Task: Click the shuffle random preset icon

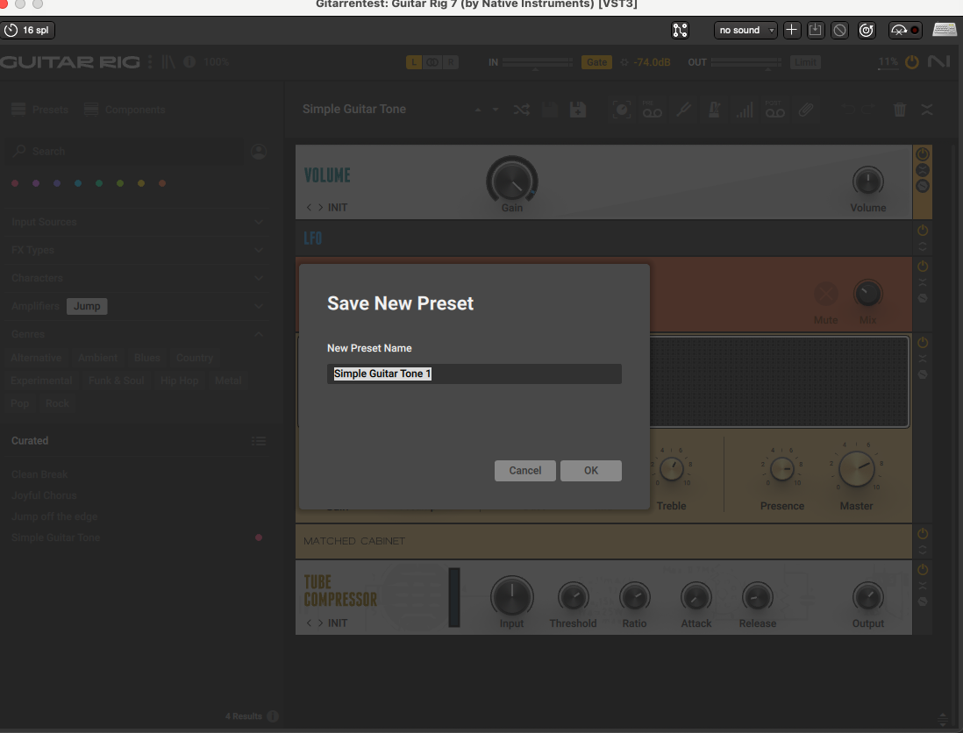Action: pyautogui.click(x=522, y=110)
